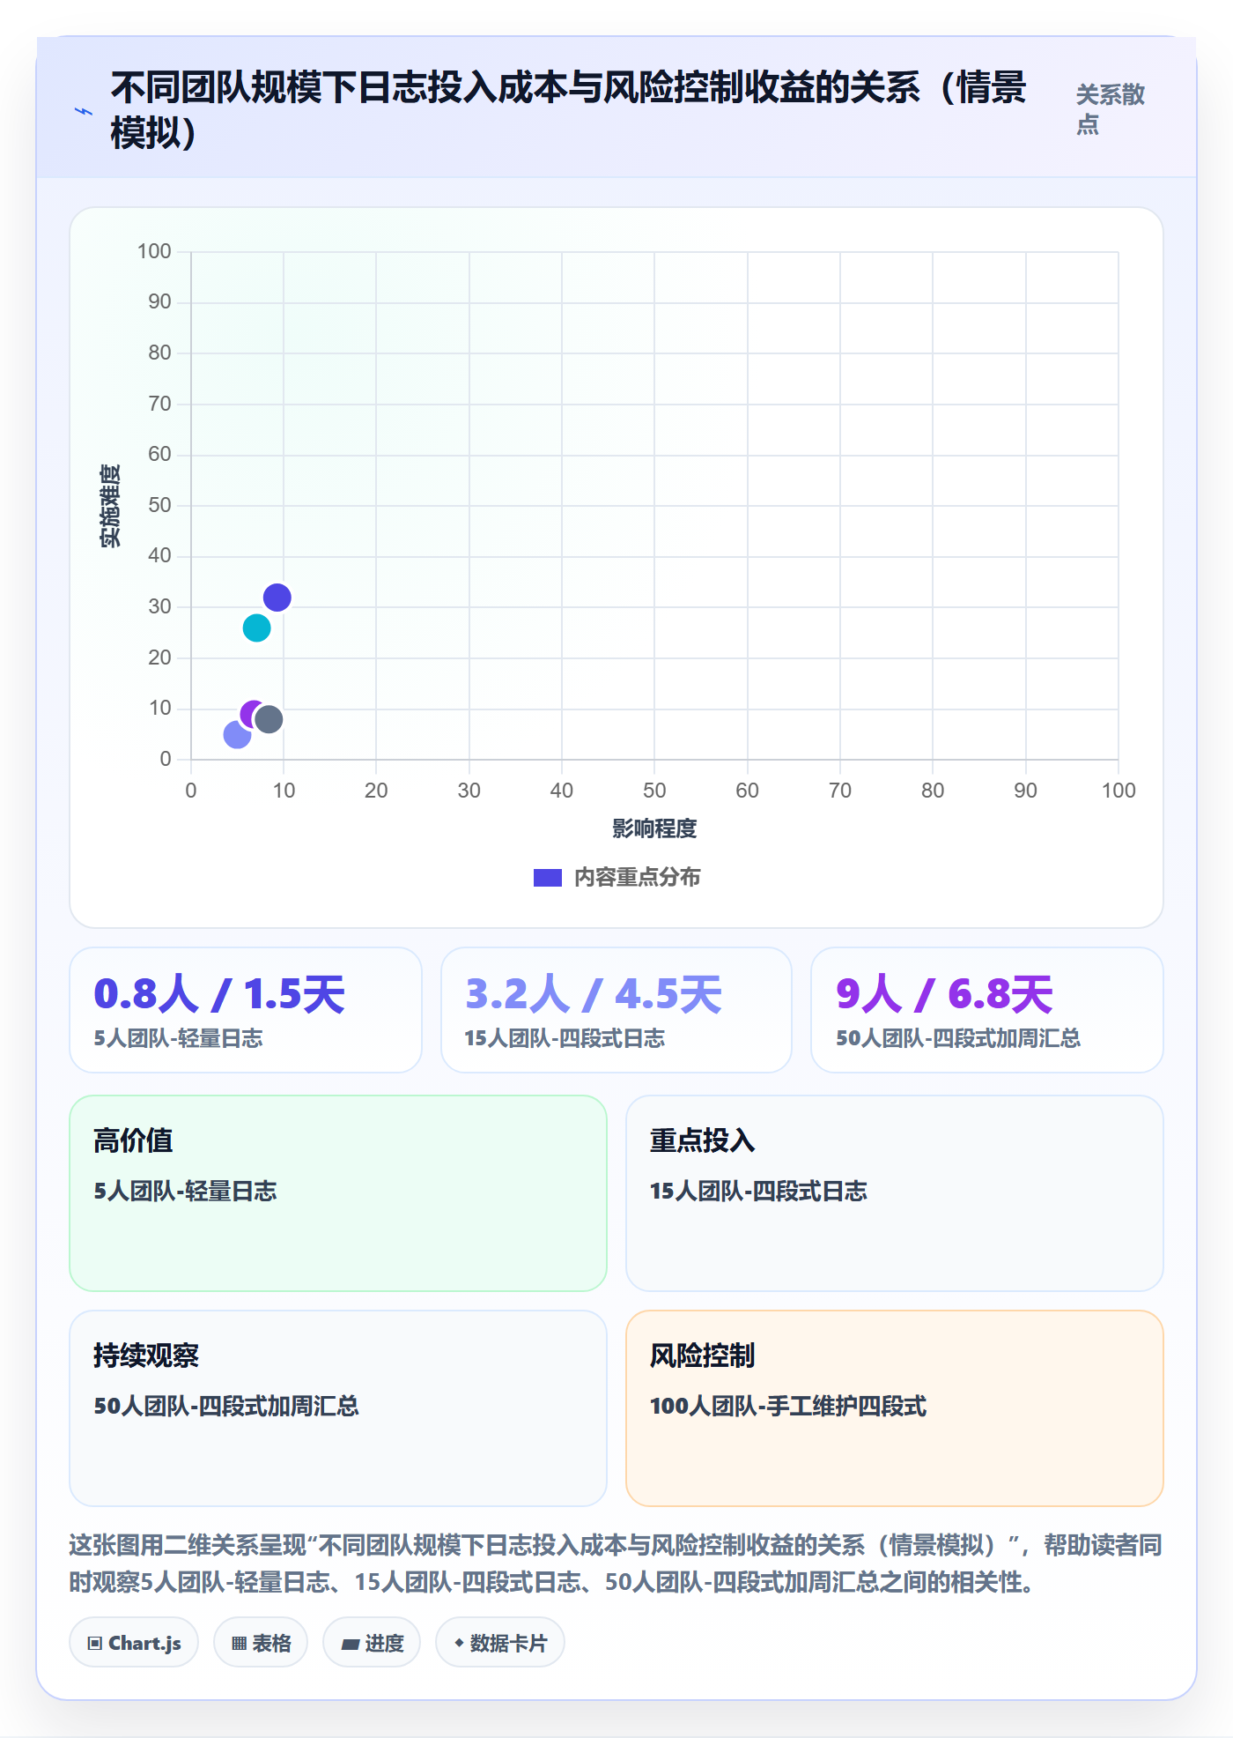Select the 高价值 quadrant card
Screen dimensions: 1233x1738
tap(338, 1193)
